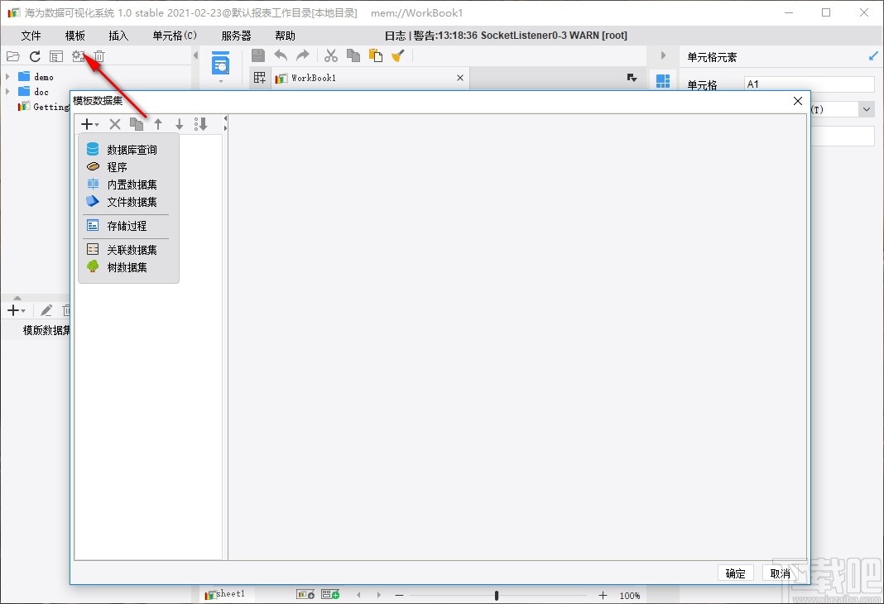
Task: Click the insert sheet icon with green plus
Action: coord(330,594)
